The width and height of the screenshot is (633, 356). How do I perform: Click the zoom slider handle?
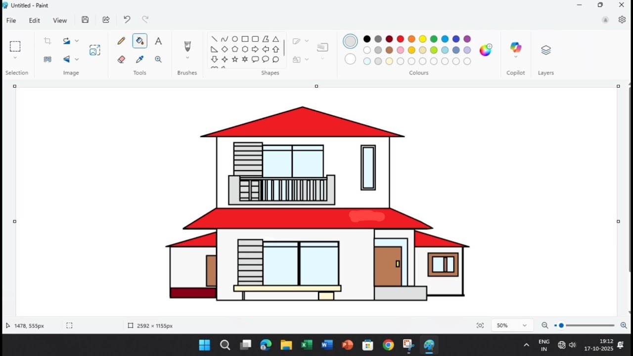(x=561, y=326)
